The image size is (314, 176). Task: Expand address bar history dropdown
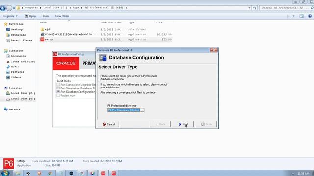point(249,8)
